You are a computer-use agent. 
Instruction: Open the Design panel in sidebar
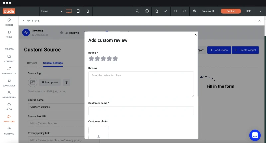coord(9,22)
